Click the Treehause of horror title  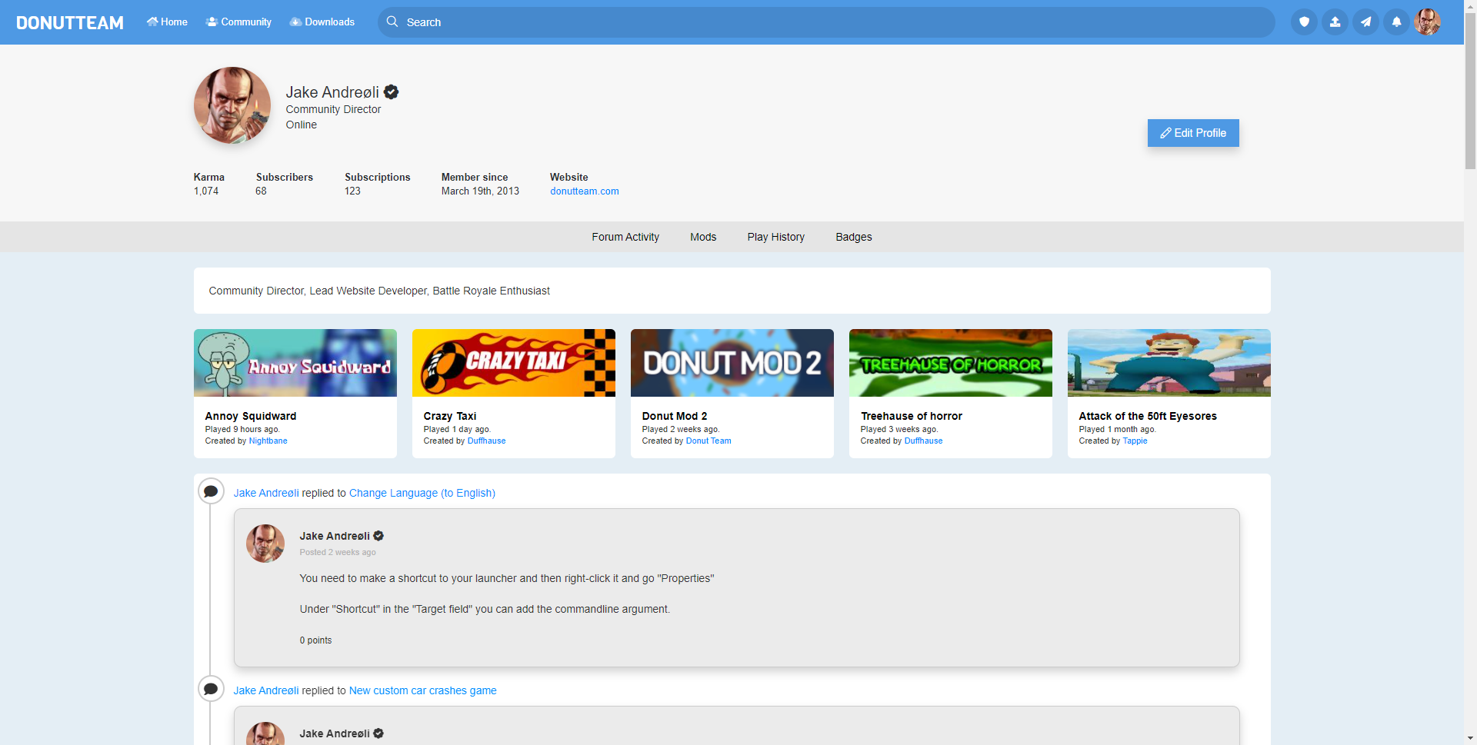click(912, 416)
